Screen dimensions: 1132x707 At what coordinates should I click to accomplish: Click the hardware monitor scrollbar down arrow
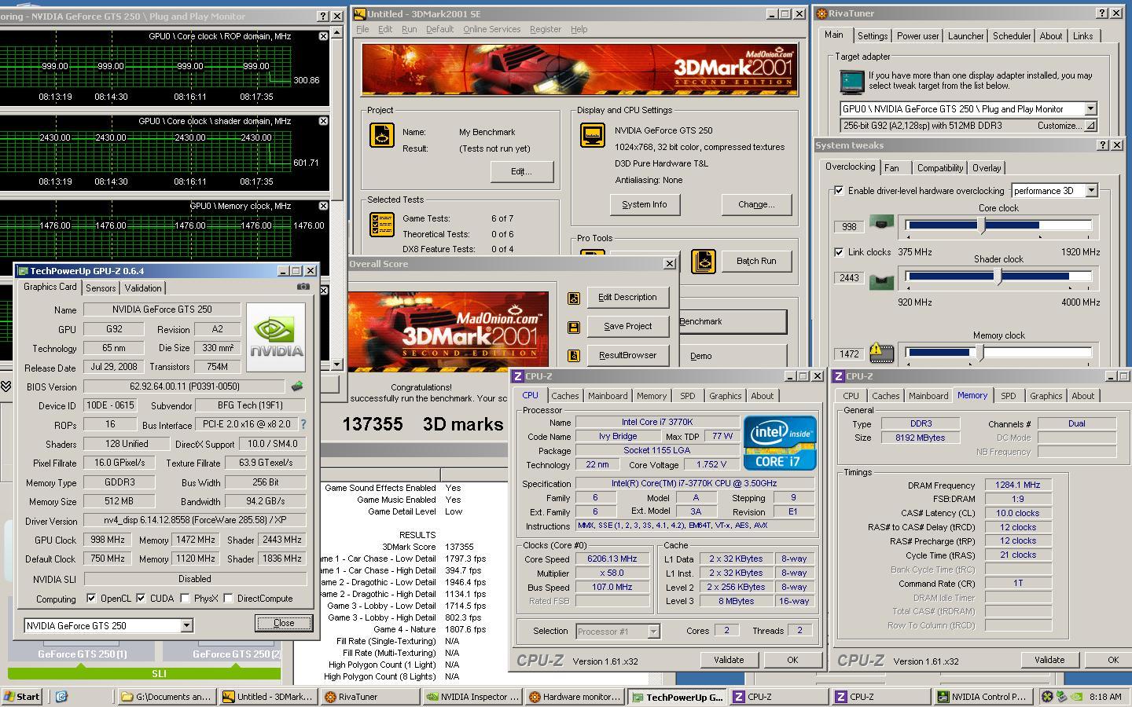pyautogui.click(x=336, y=364)
